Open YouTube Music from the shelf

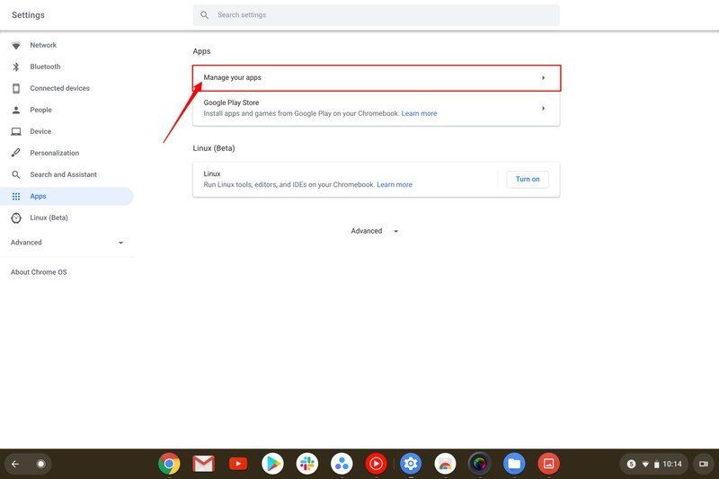pyautogui.click(x=376, y=464)
